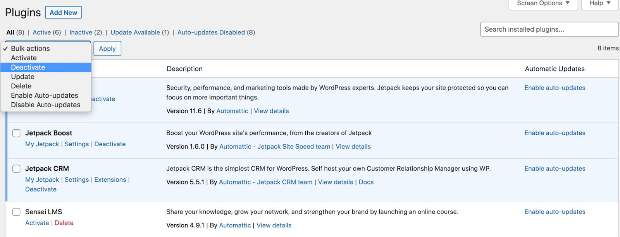The height and width of the screenshot is (237, 620).
Task: Deactivate the Jetpack CRM plugin
Action: [41, 189]
